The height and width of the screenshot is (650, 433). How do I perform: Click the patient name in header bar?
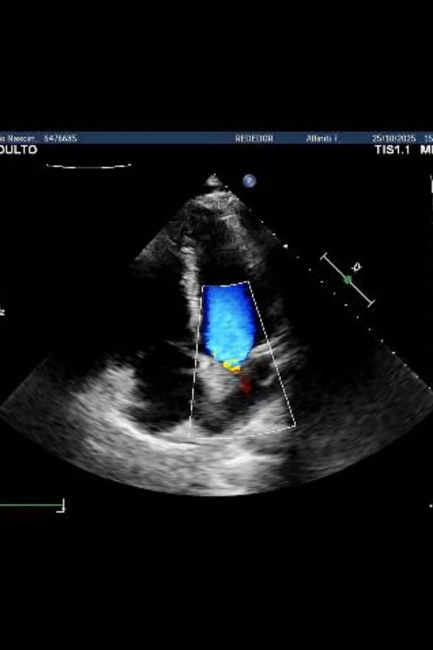[x=17, y=138]
